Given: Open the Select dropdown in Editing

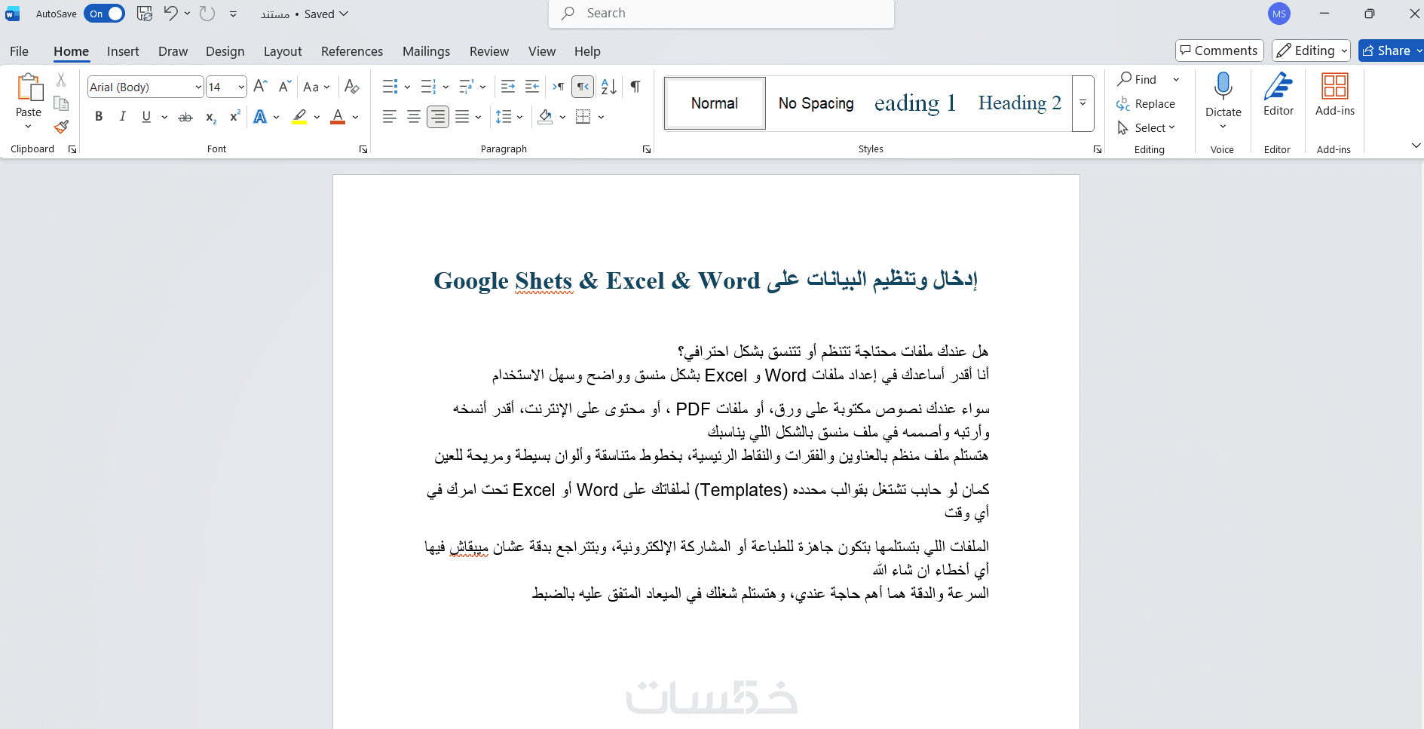Looking at the screenshot, I should click(x=1146, y=128).
